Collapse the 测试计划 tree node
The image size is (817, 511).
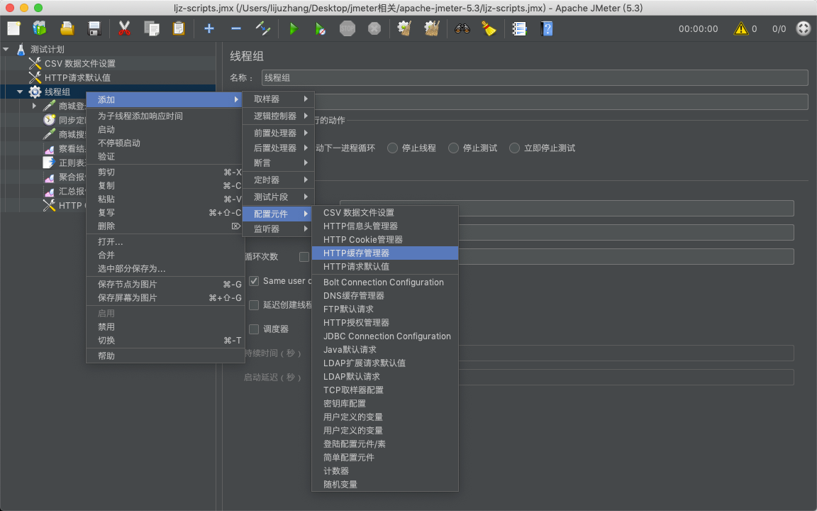[6, 50]
